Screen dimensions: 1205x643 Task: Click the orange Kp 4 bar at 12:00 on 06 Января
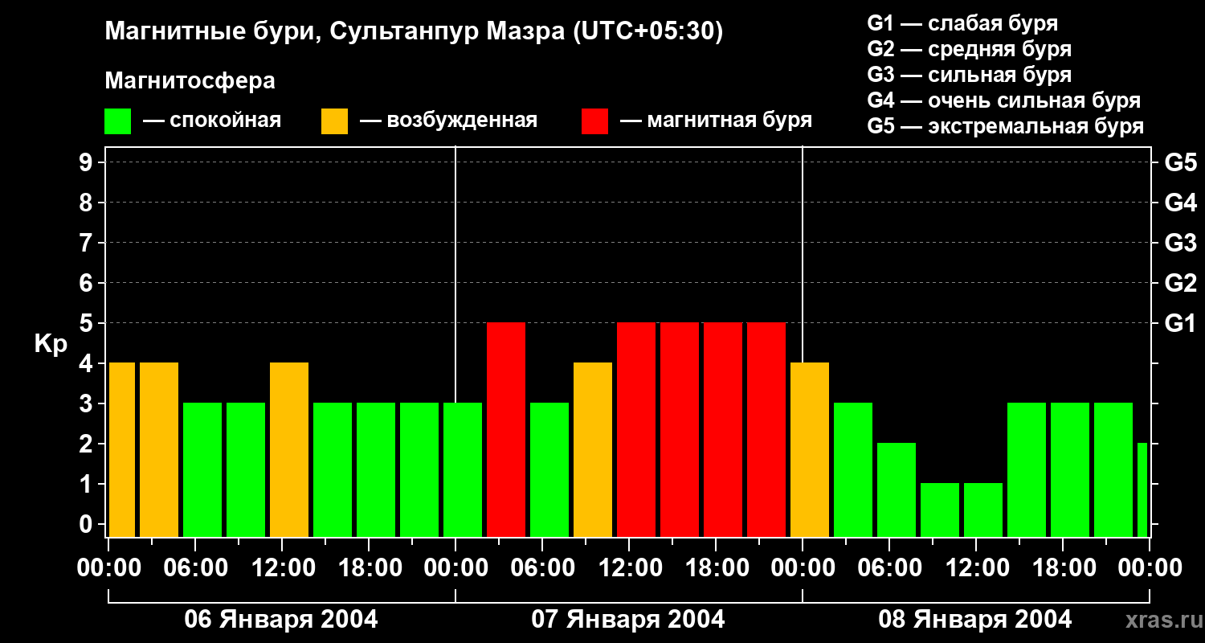289,450
